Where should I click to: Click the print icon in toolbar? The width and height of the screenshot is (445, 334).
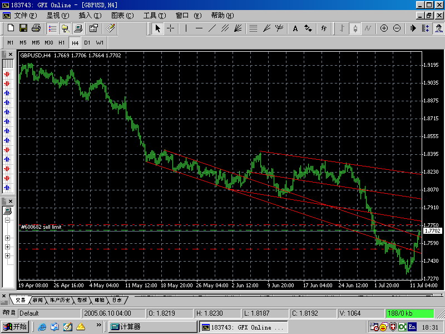click(36, 28)
